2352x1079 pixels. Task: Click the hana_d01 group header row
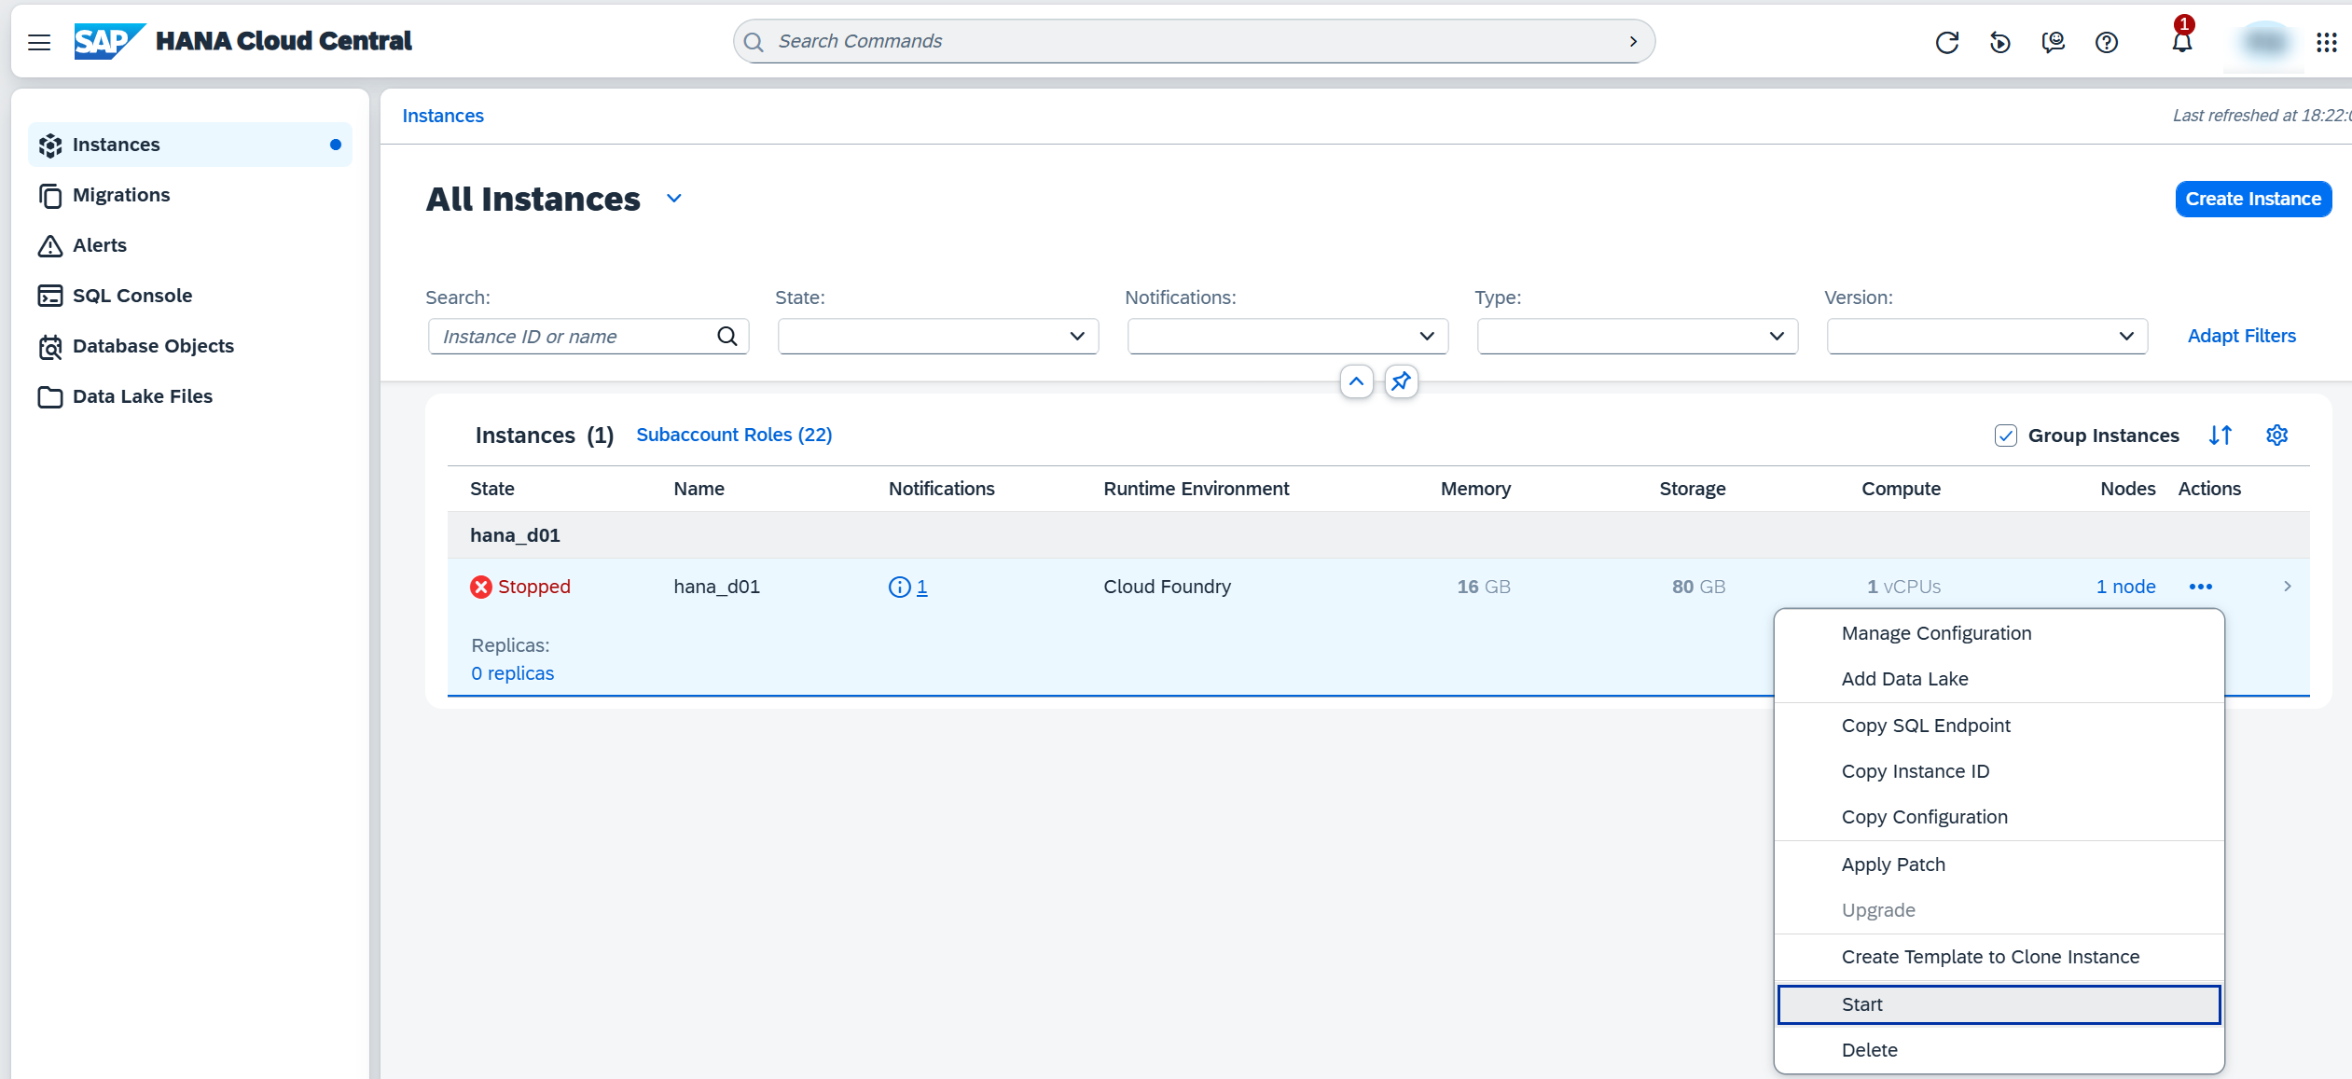click(x=1378, y=535)
